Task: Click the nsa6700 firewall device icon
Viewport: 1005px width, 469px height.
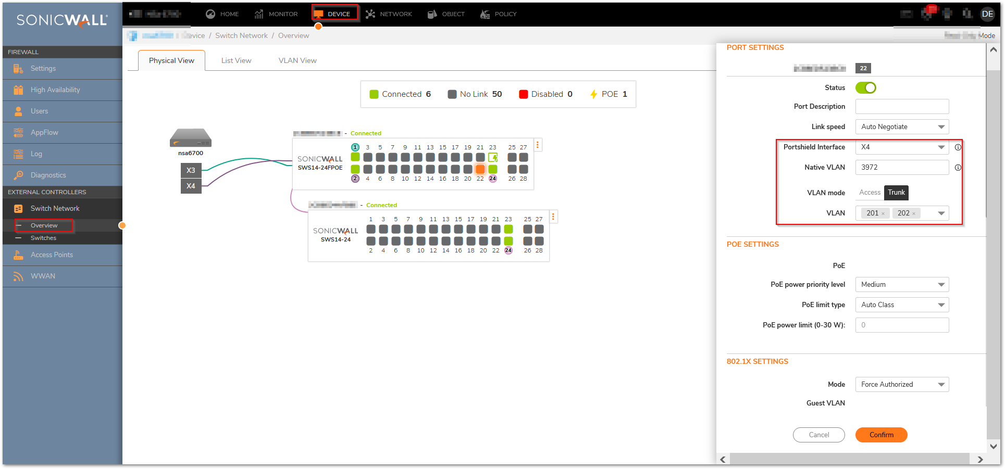Action: (190, 138)
